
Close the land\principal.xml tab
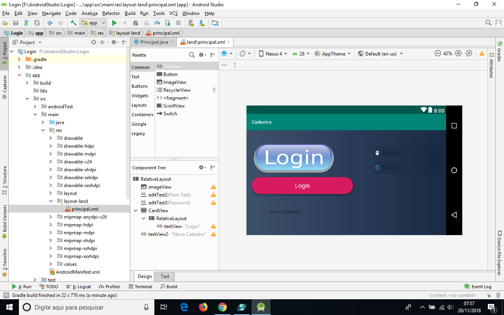pyautogui.click(x=230, y=42)
